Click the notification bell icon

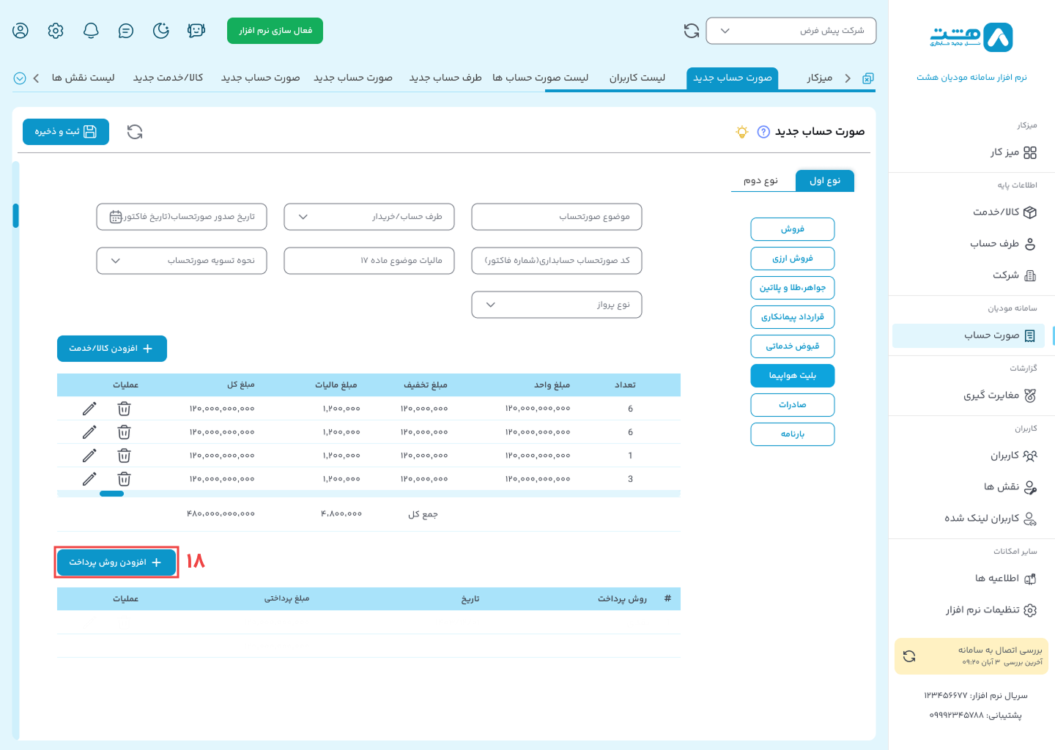91,31
